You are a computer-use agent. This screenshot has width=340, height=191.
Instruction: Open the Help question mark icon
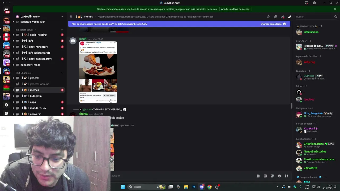coord(314,3)
